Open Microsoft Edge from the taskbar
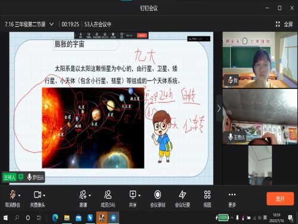 click(x=55, y=218)
